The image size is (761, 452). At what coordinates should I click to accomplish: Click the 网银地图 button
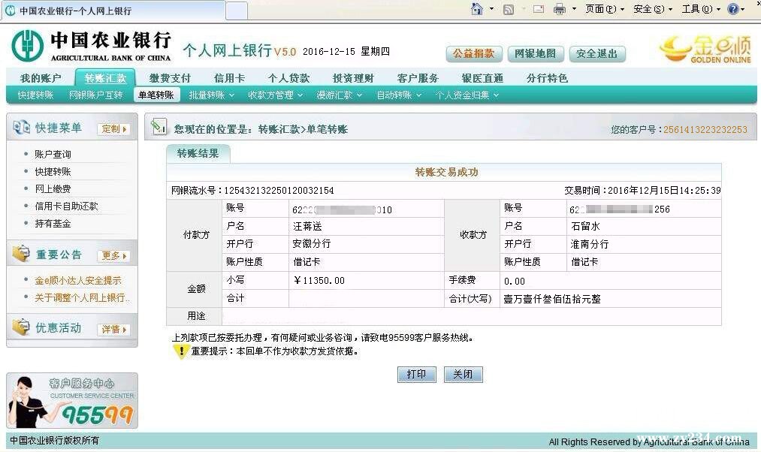(536, 53)
